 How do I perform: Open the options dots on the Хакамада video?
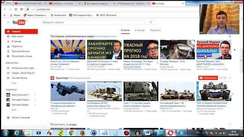[157, 62]
